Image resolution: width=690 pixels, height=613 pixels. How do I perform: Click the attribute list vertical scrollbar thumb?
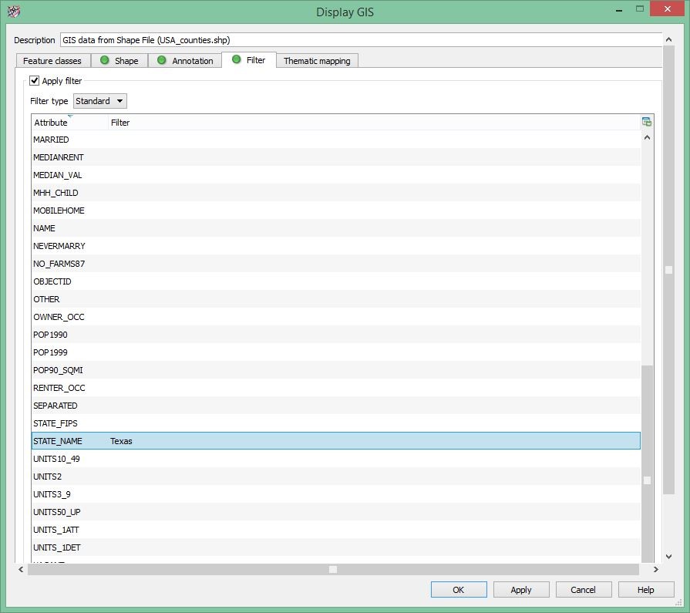click(x=647, y=463)
